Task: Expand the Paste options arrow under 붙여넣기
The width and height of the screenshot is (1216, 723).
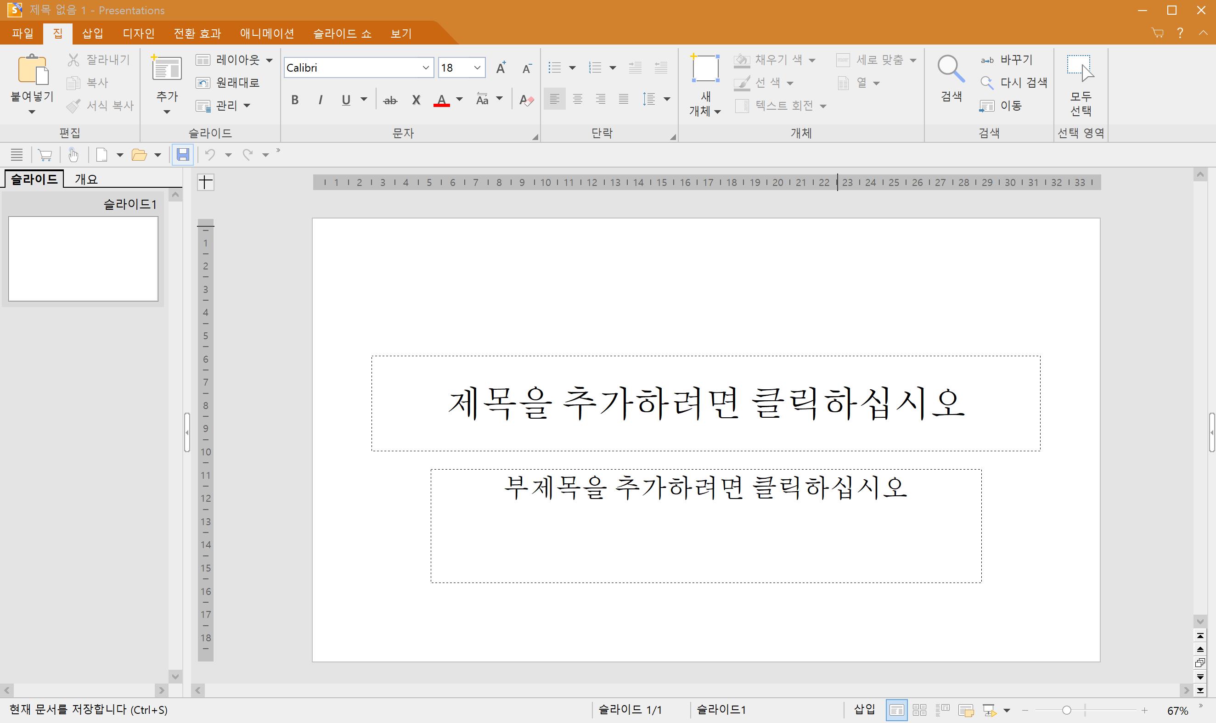Action: 32,112
